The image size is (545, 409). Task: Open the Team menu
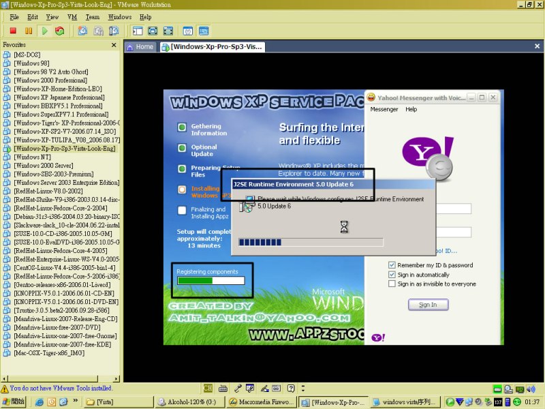93,17
